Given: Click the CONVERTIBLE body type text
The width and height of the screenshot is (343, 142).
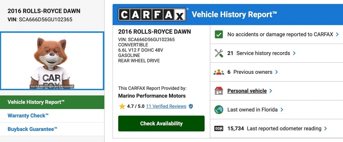Looking at the screenshot, I should (x=133, y=45).
